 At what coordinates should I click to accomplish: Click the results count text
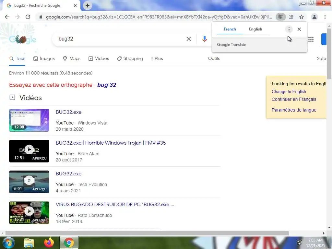pyautogui.click(x=51, y=73)
